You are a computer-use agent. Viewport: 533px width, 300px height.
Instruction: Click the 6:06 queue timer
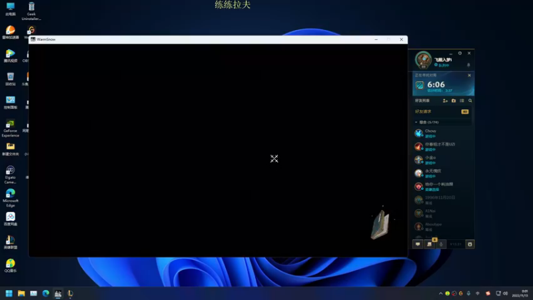[x=436, y=85]
